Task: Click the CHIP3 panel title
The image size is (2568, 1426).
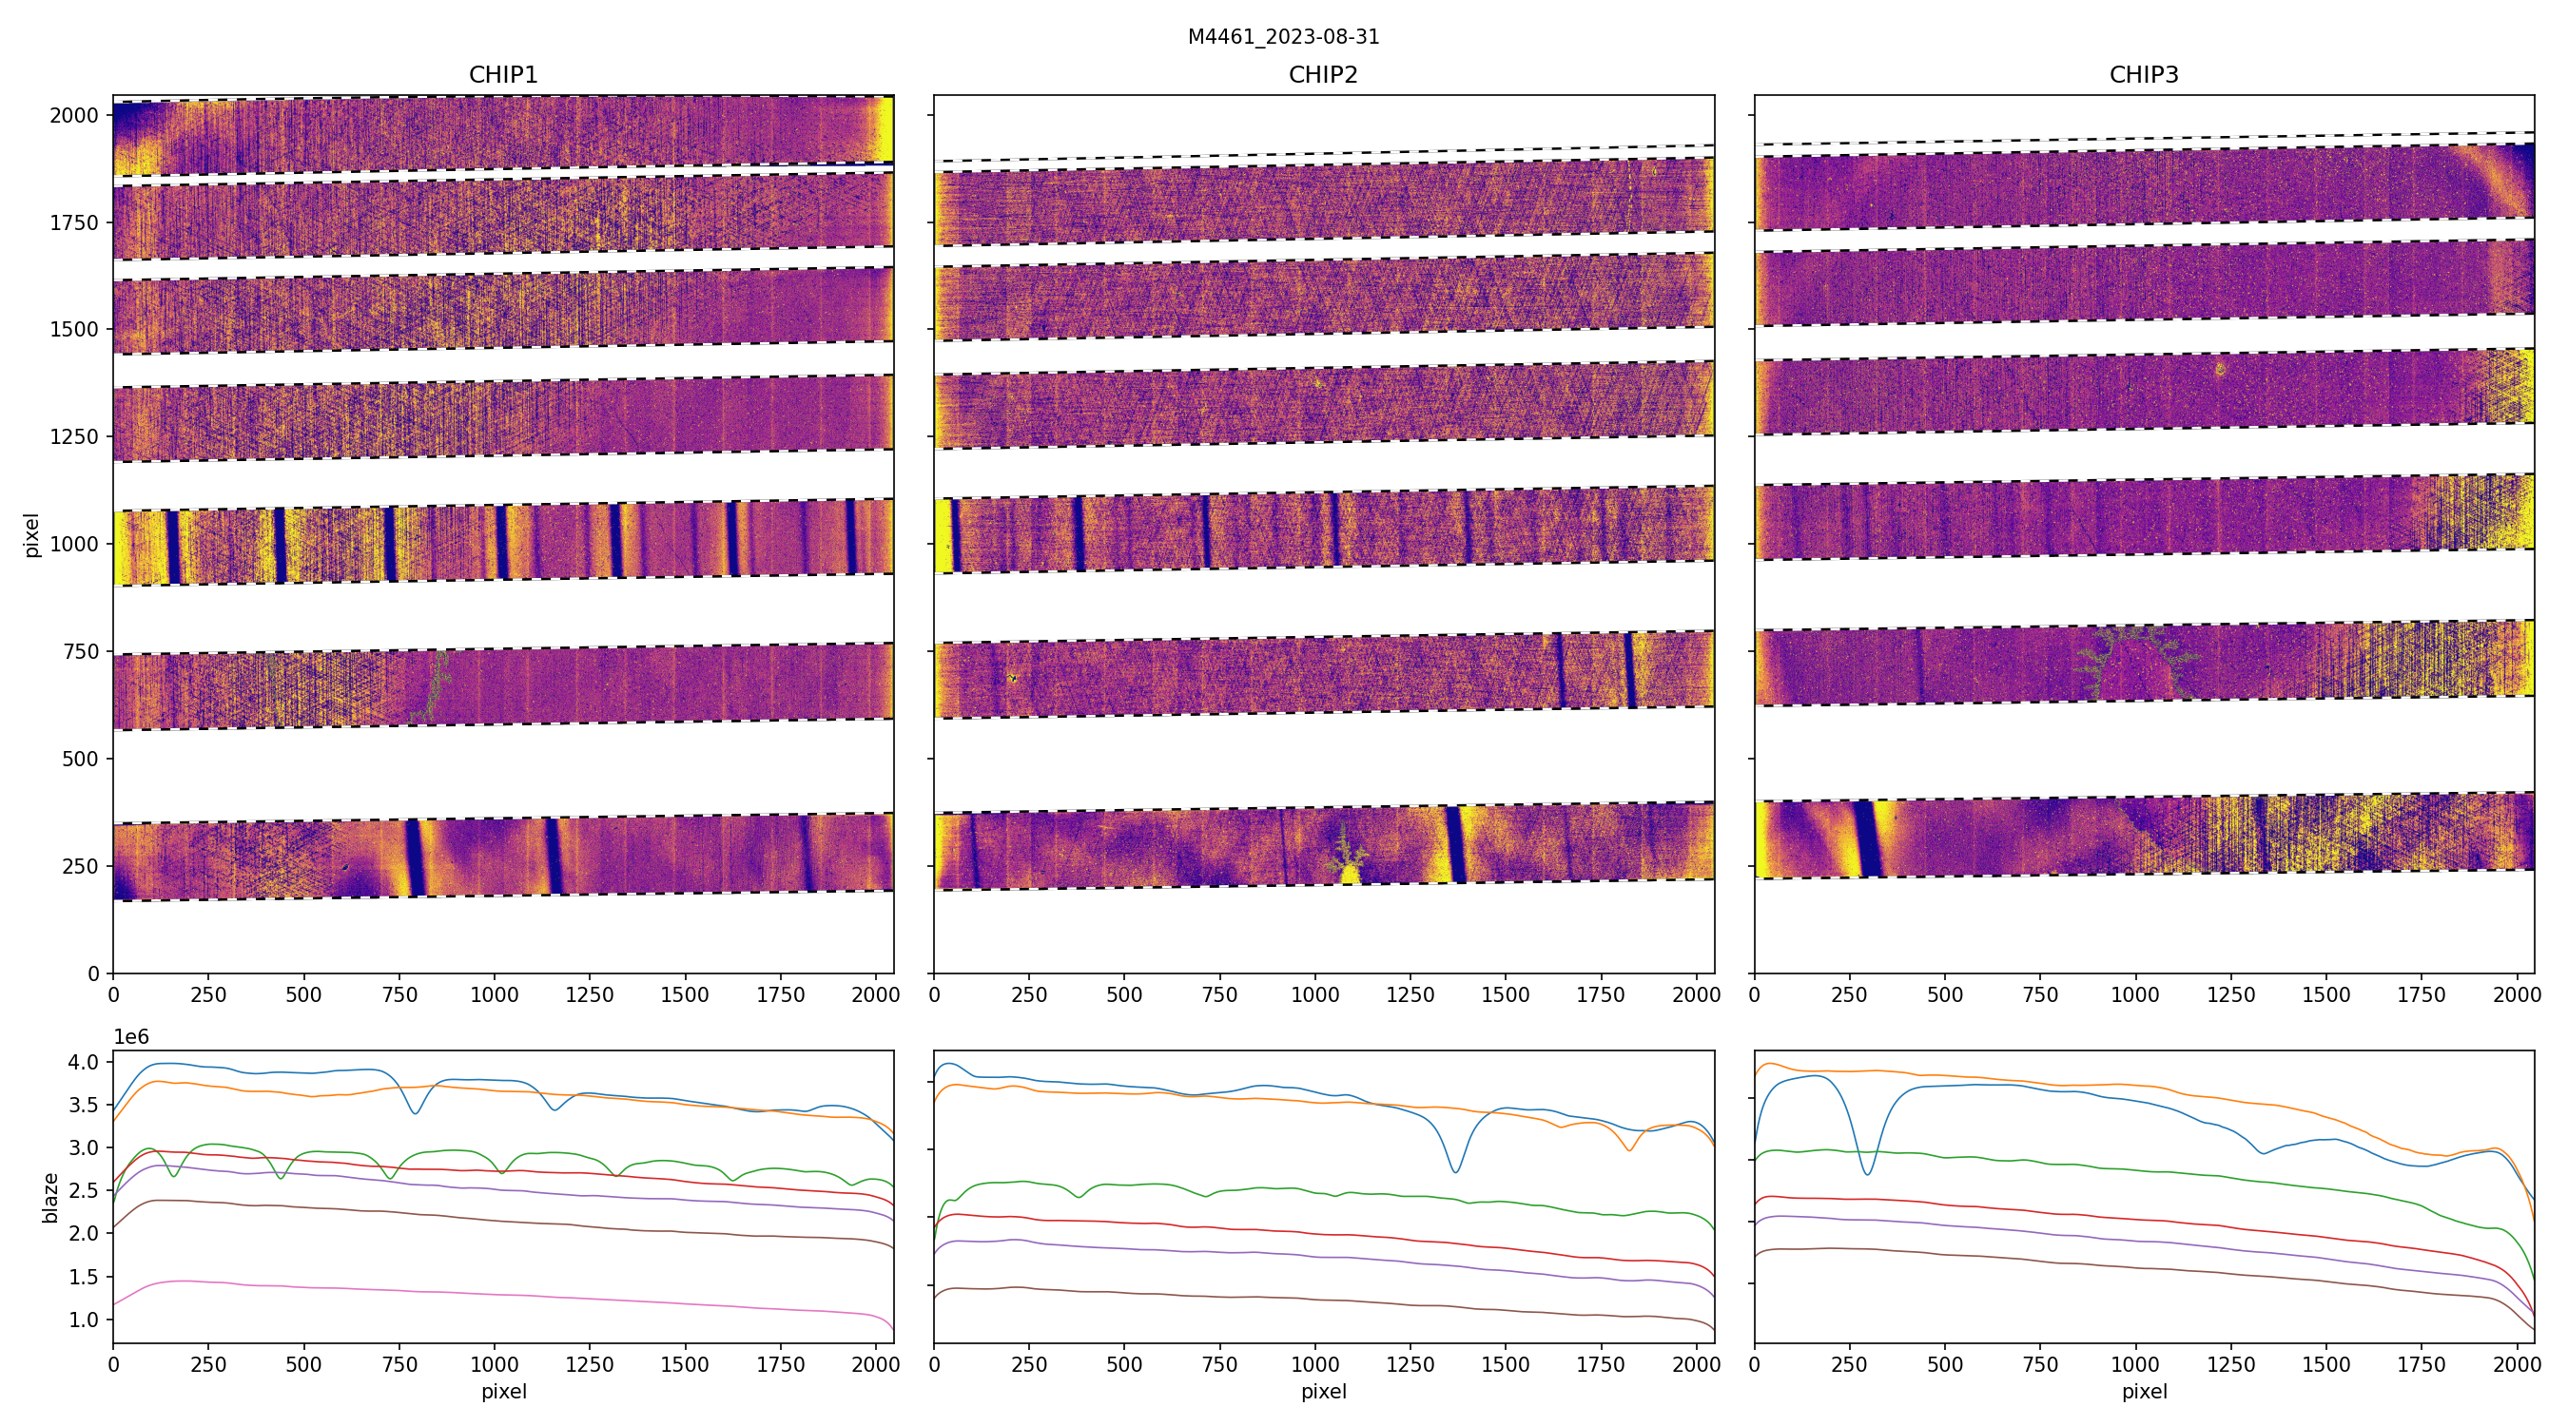Action: (2143, 75)
